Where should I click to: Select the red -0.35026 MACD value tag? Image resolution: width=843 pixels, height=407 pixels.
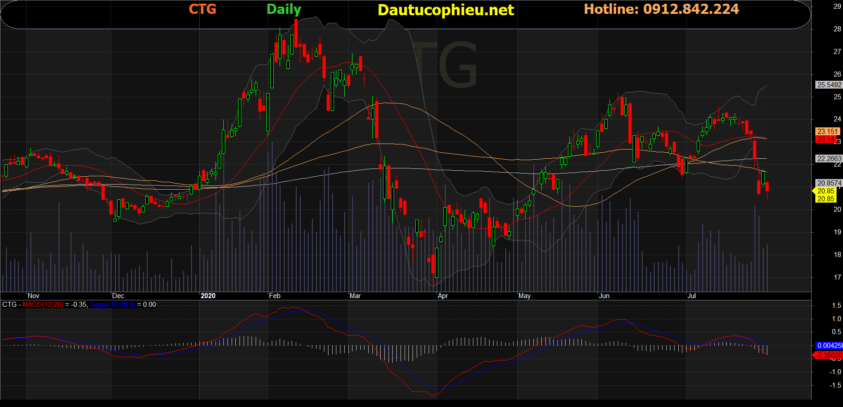click(x=828, y=355)
